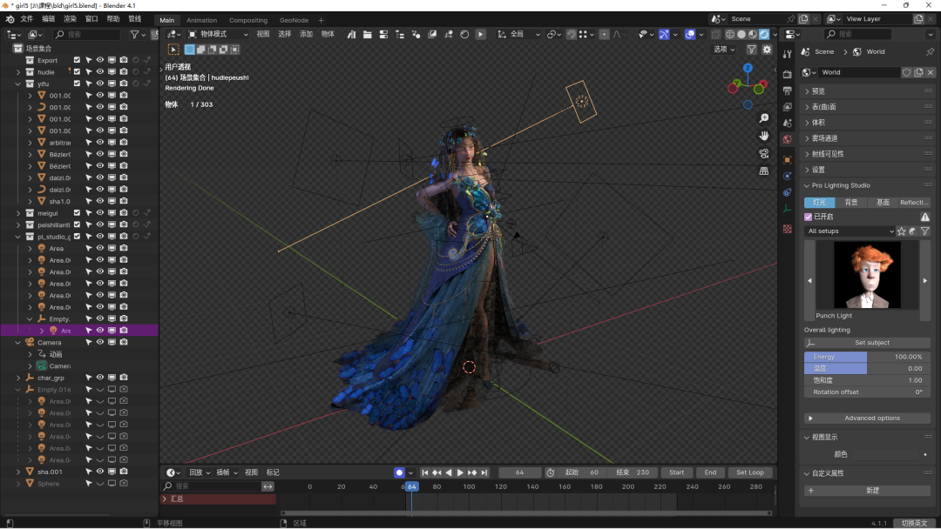Image resolution: width=941 pixels, height=529 pixels.
Task: Switch to the Animation workspace tab
Action: click(x=201, y=20)
